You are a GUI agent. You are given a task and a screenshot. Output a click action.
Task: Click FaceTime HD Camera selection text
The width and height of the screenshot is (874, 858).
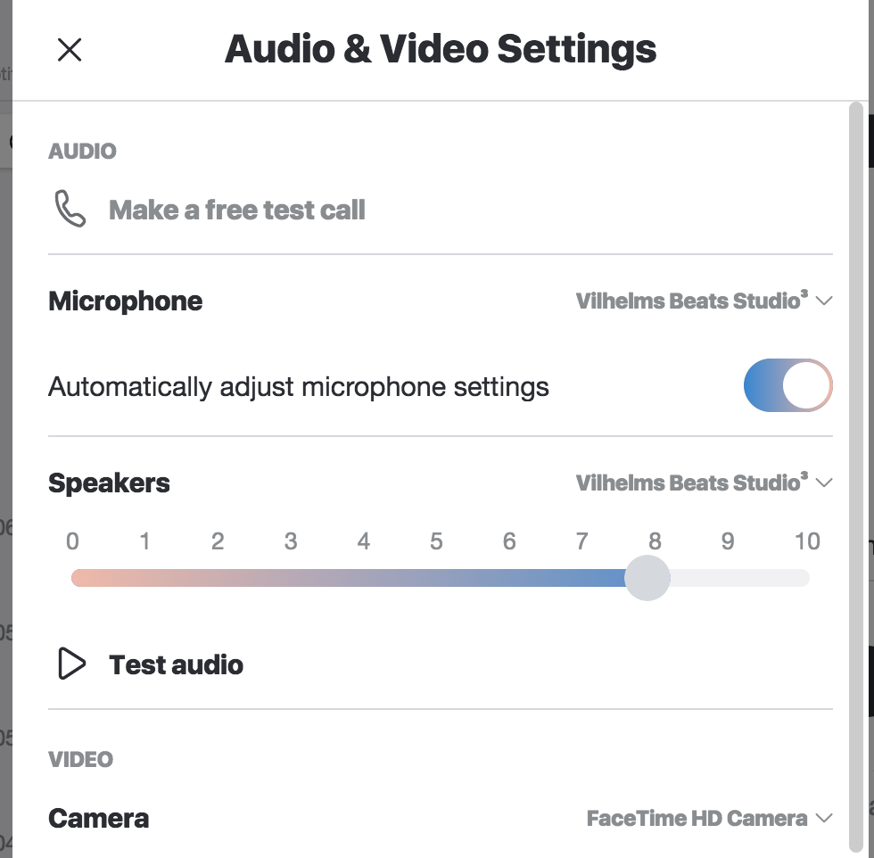point(697,819)
